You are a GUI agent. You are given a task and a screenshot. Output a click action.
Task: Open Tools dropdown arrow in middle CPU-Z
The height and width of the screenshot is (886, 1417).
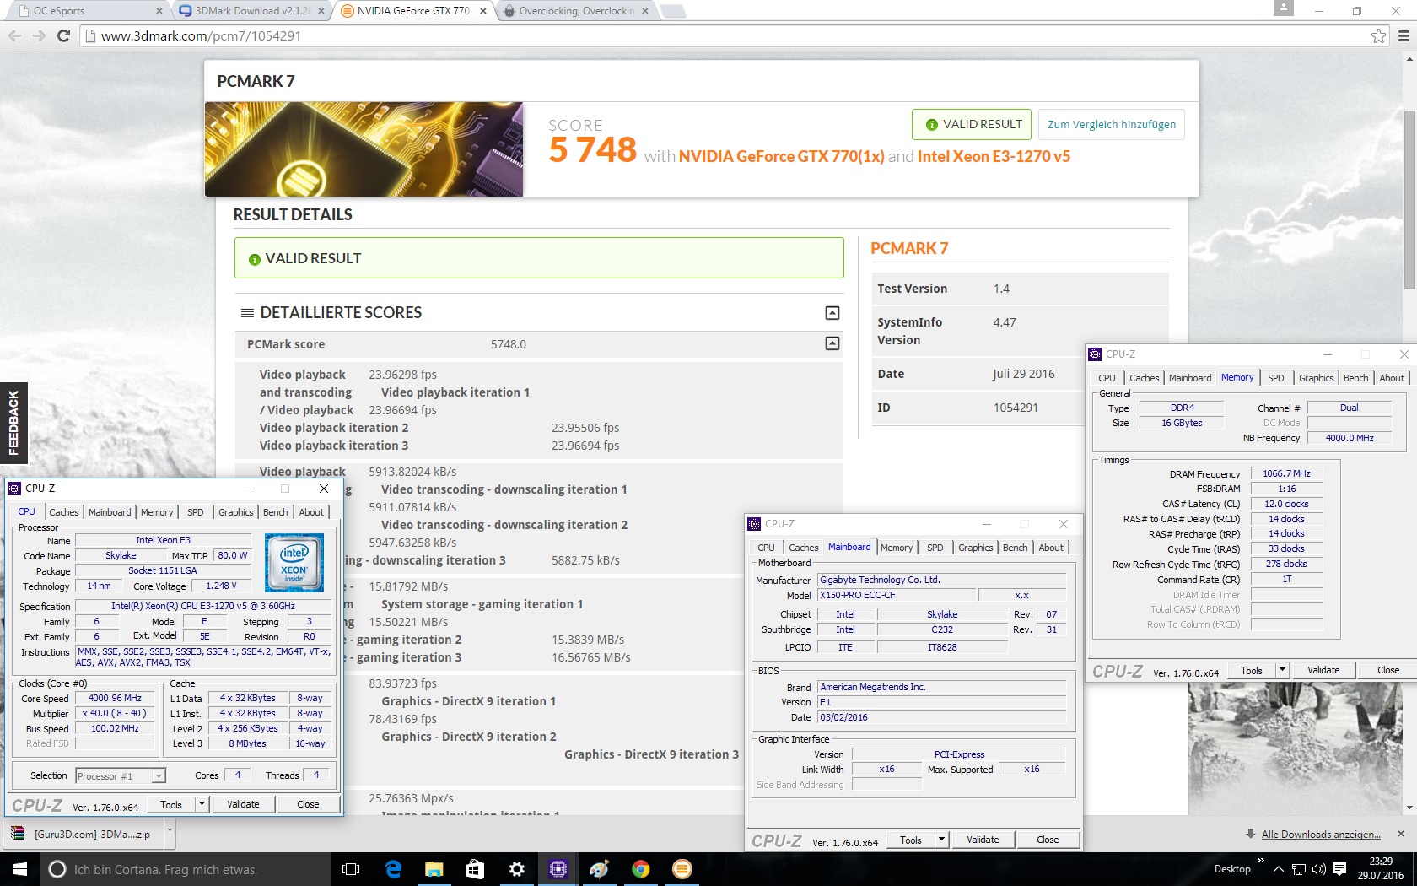tap(941, 840)
